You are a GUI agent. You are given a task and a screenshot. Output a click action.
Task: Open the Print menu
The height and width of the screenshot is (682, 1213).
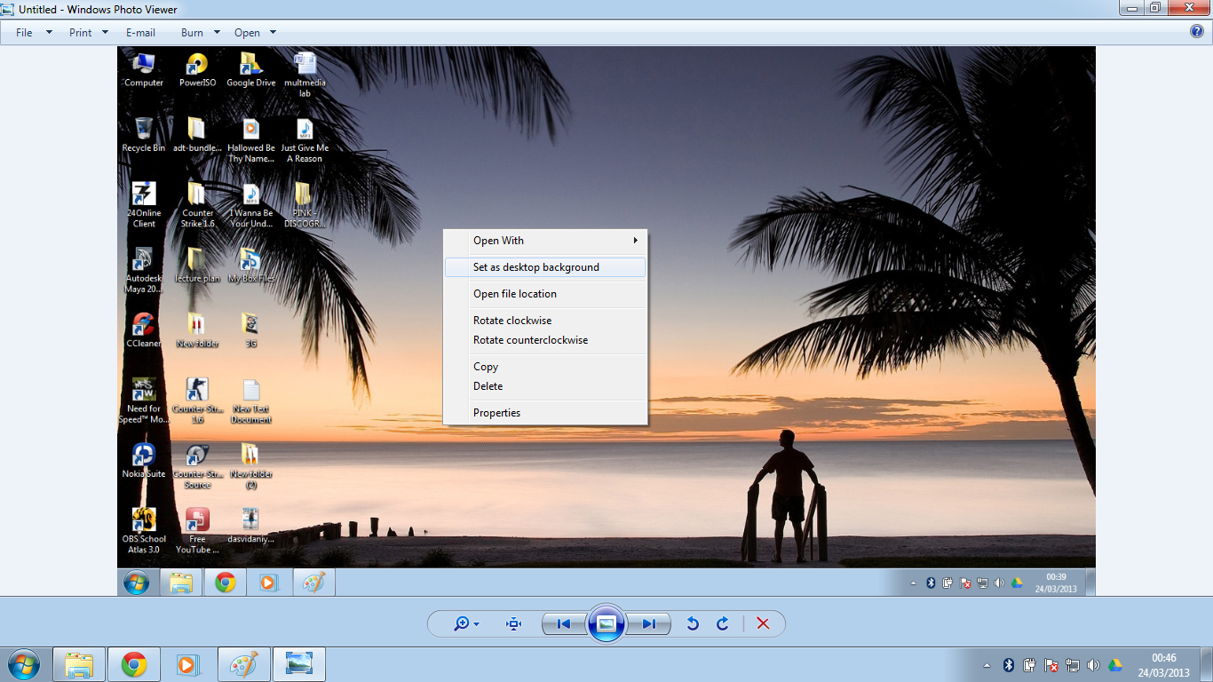coord(81,33)
